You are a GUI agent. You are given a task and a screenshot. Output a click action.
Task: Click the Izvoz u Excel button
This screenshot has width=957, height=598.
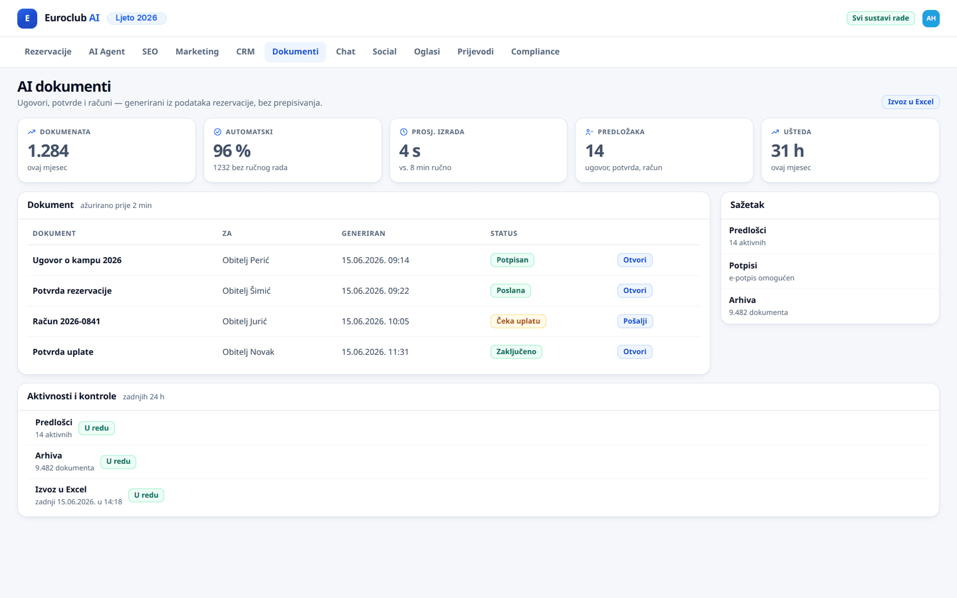(x=910, y=102)
